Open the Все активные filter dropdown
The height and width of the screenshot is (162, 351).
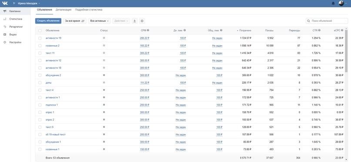coord(100,21)
